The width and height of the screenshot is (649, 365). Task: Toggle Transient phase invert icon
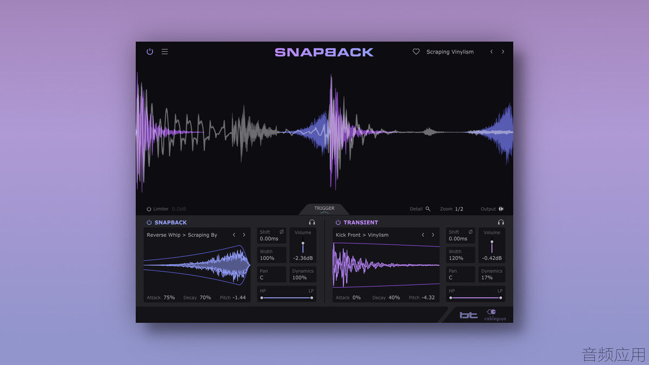(470, 232)
